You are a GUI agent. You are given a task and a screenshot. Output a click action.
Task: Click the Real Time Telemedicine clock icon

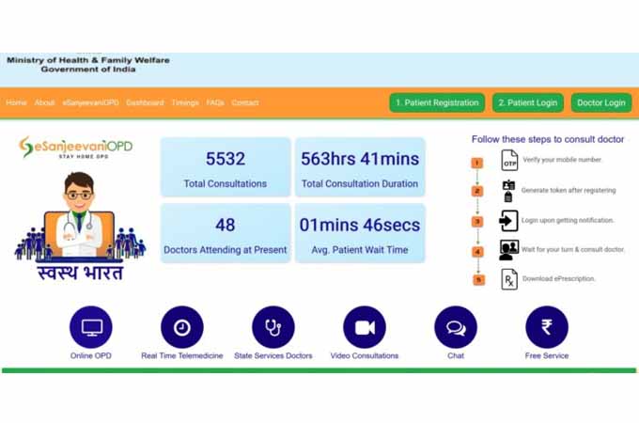tap(182, 327)
